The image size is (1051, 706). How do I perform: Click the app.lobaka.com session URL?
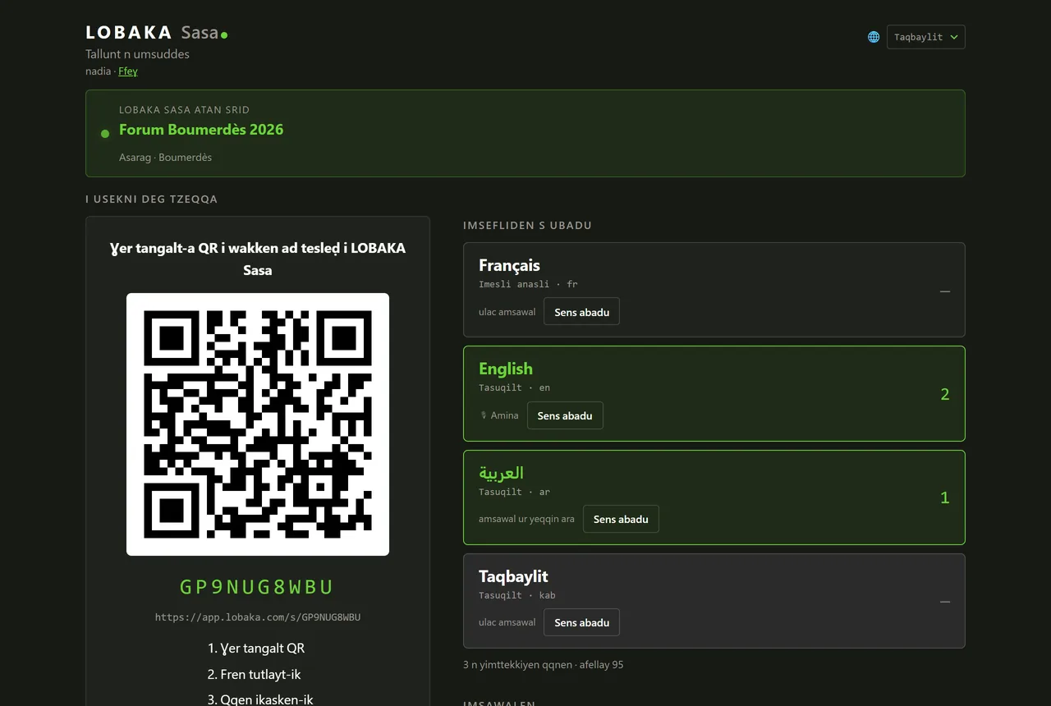coord(258,617)
